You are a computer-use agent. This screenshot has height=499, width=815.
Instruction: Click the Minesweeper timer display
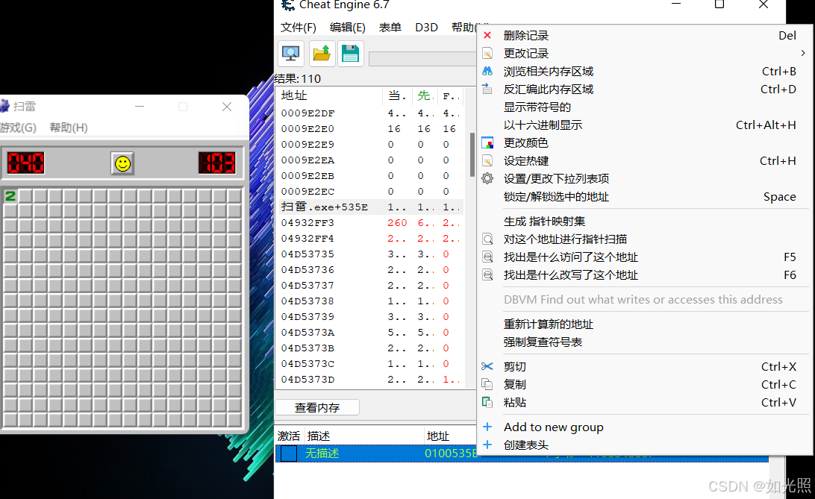(217, 163)
